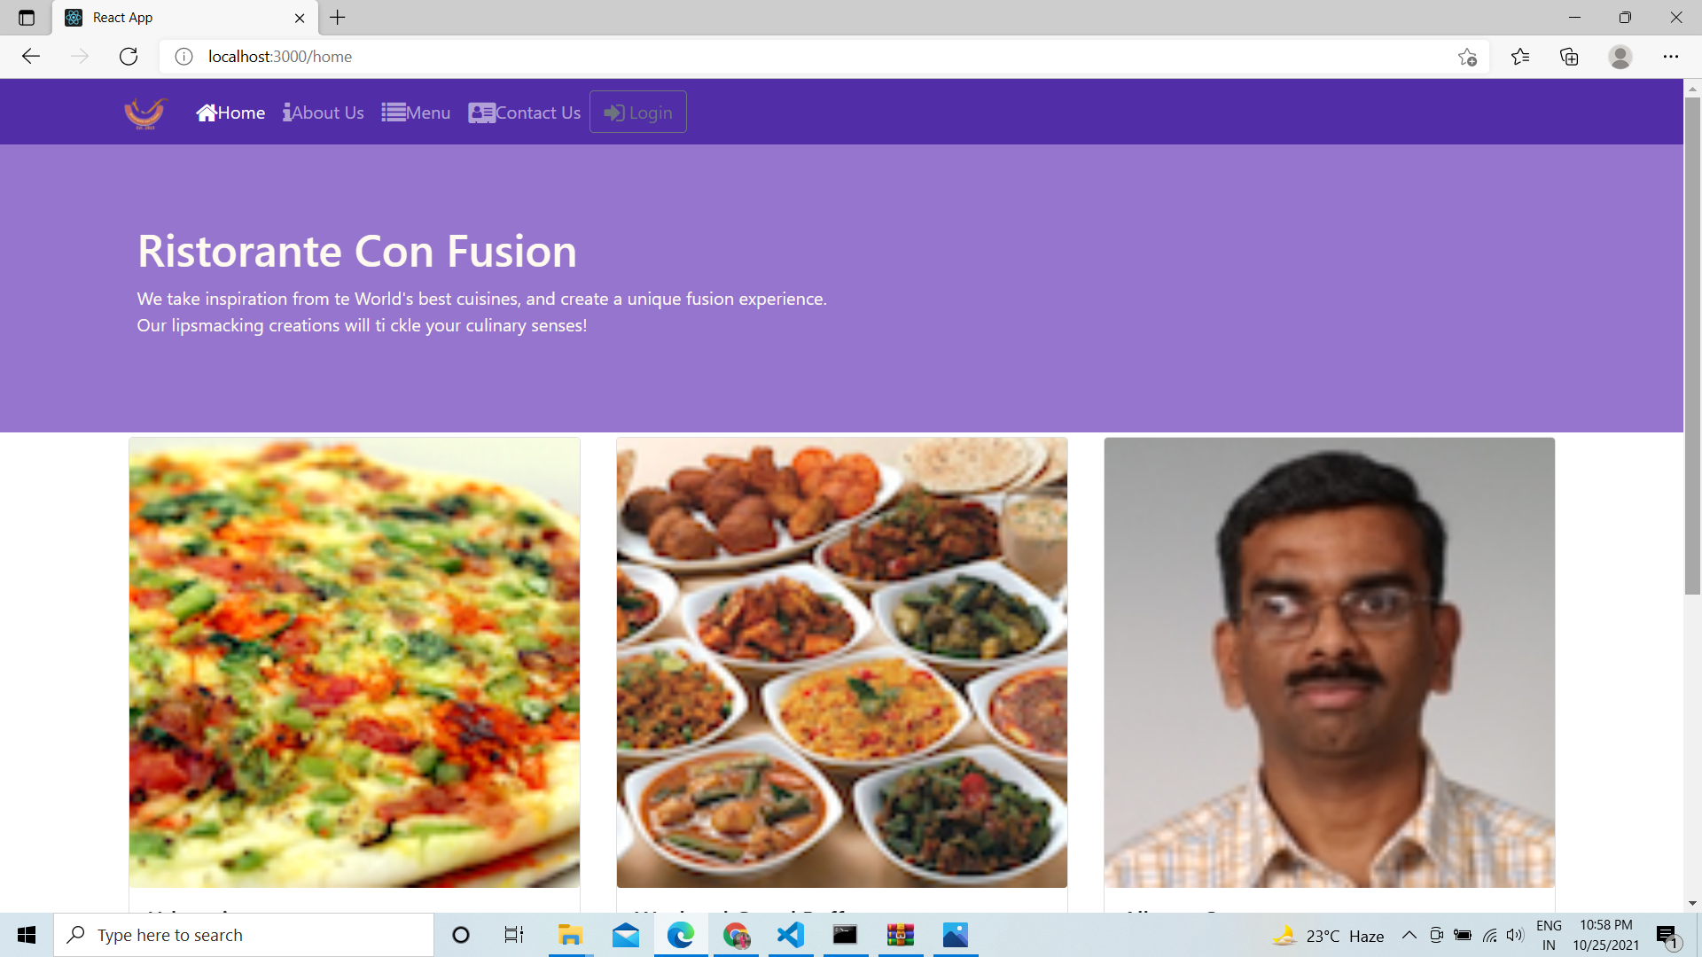This screenshot has height=957, width=1702.
Task: Navigate to Contact Us page
Action: click(x=525, y=113)
